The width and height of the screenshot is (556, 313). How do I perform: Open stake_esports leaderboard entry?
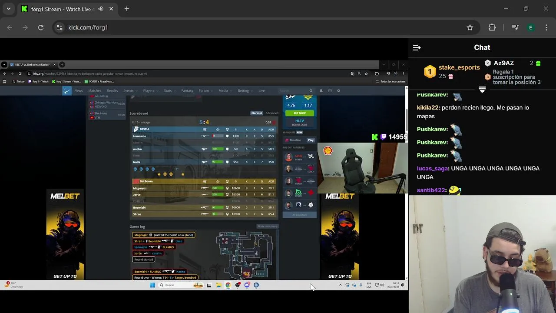pos(452,72)
